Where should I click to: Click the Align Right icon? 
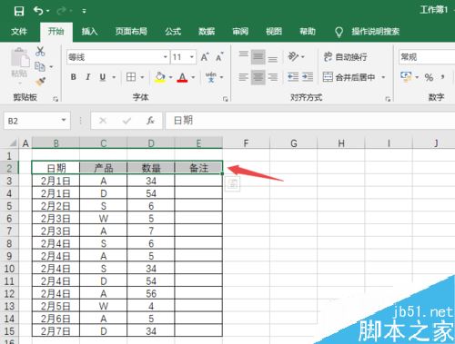pyautogui.click(x=273, y=77)
